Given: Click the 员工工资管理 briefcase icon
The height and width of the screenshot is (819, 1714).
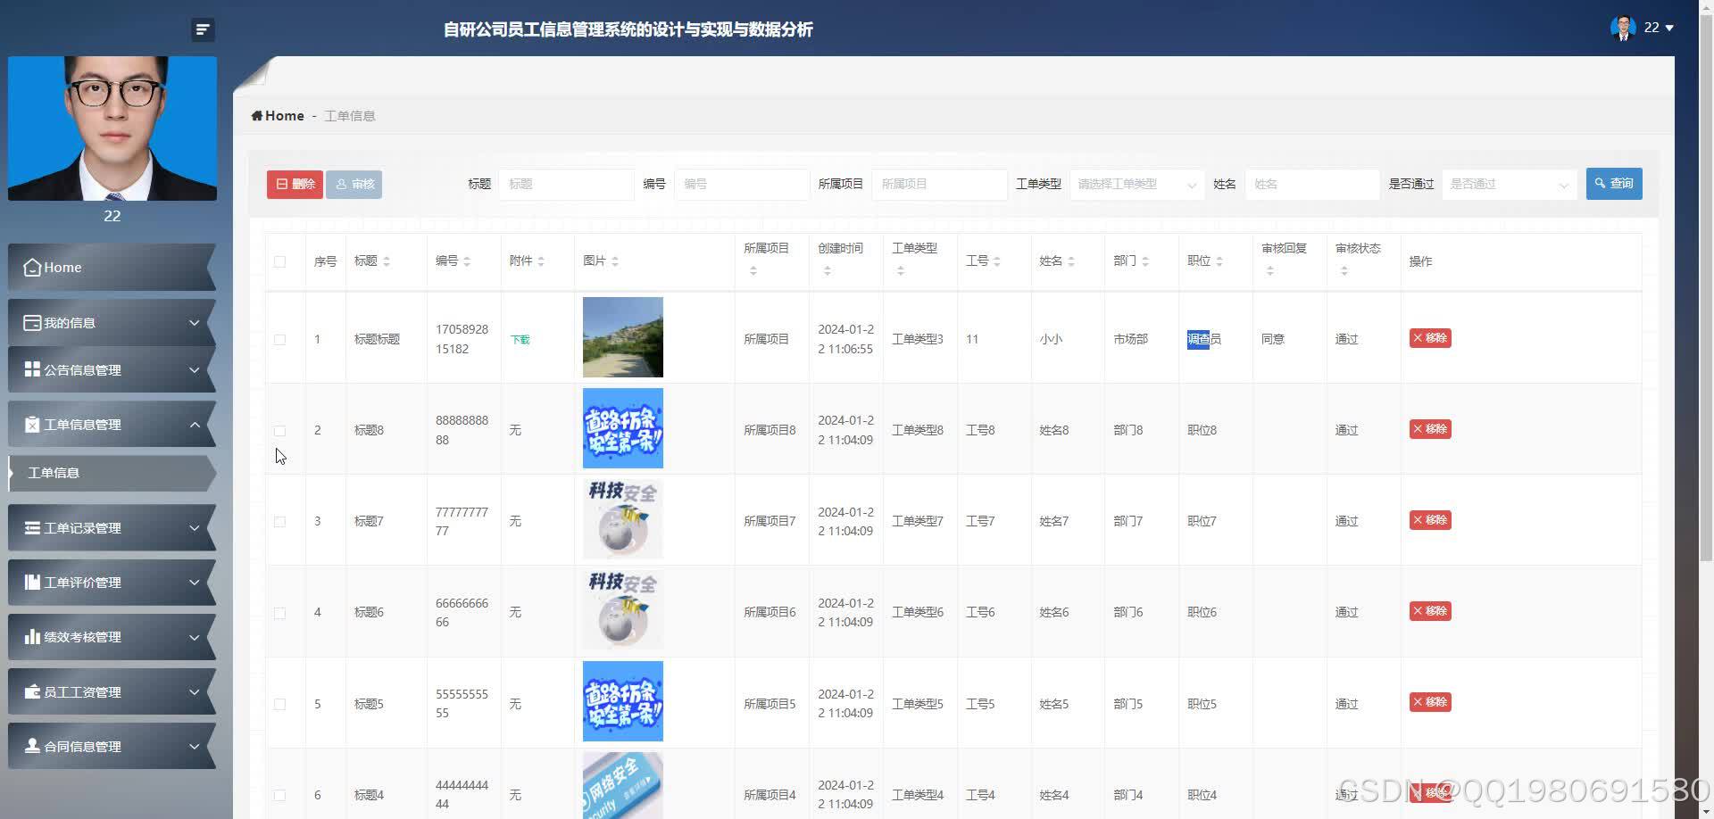Looking at the screenshot, I should click(33, 691).
